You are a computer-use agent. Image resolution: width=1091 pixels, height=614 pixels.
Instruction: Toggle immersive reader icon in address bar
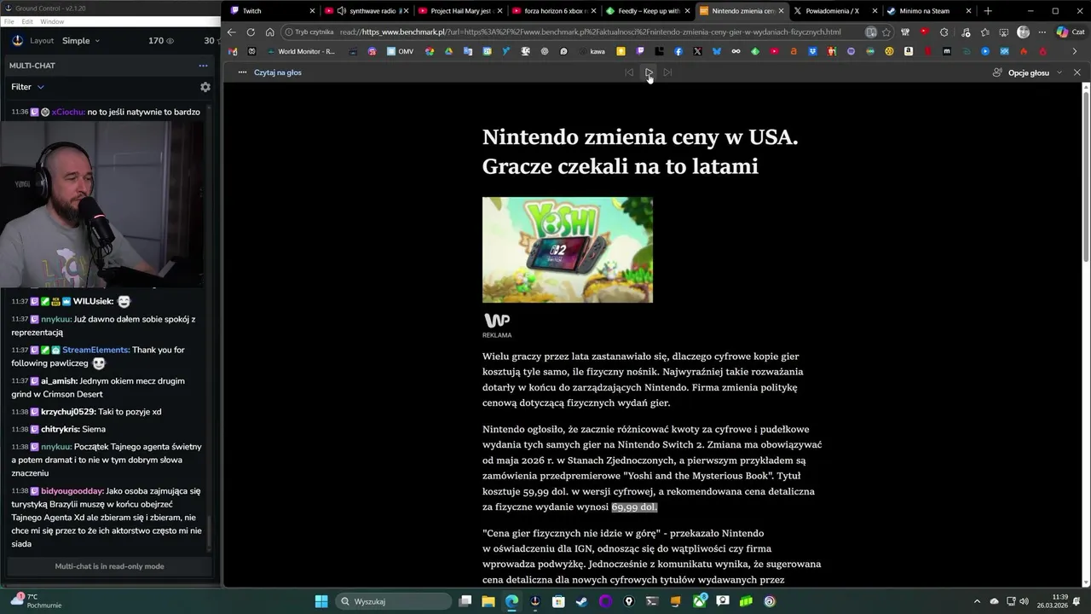870,32
